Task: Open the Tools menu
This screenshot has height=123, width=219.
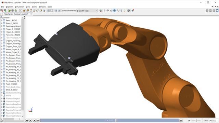Action: coord(34,7)
